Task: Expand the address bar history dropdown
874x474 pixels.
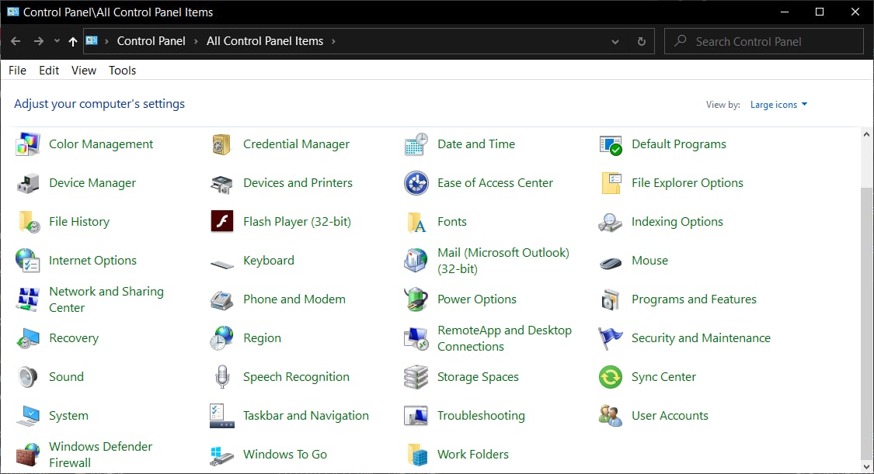Action: coord(615,42)
